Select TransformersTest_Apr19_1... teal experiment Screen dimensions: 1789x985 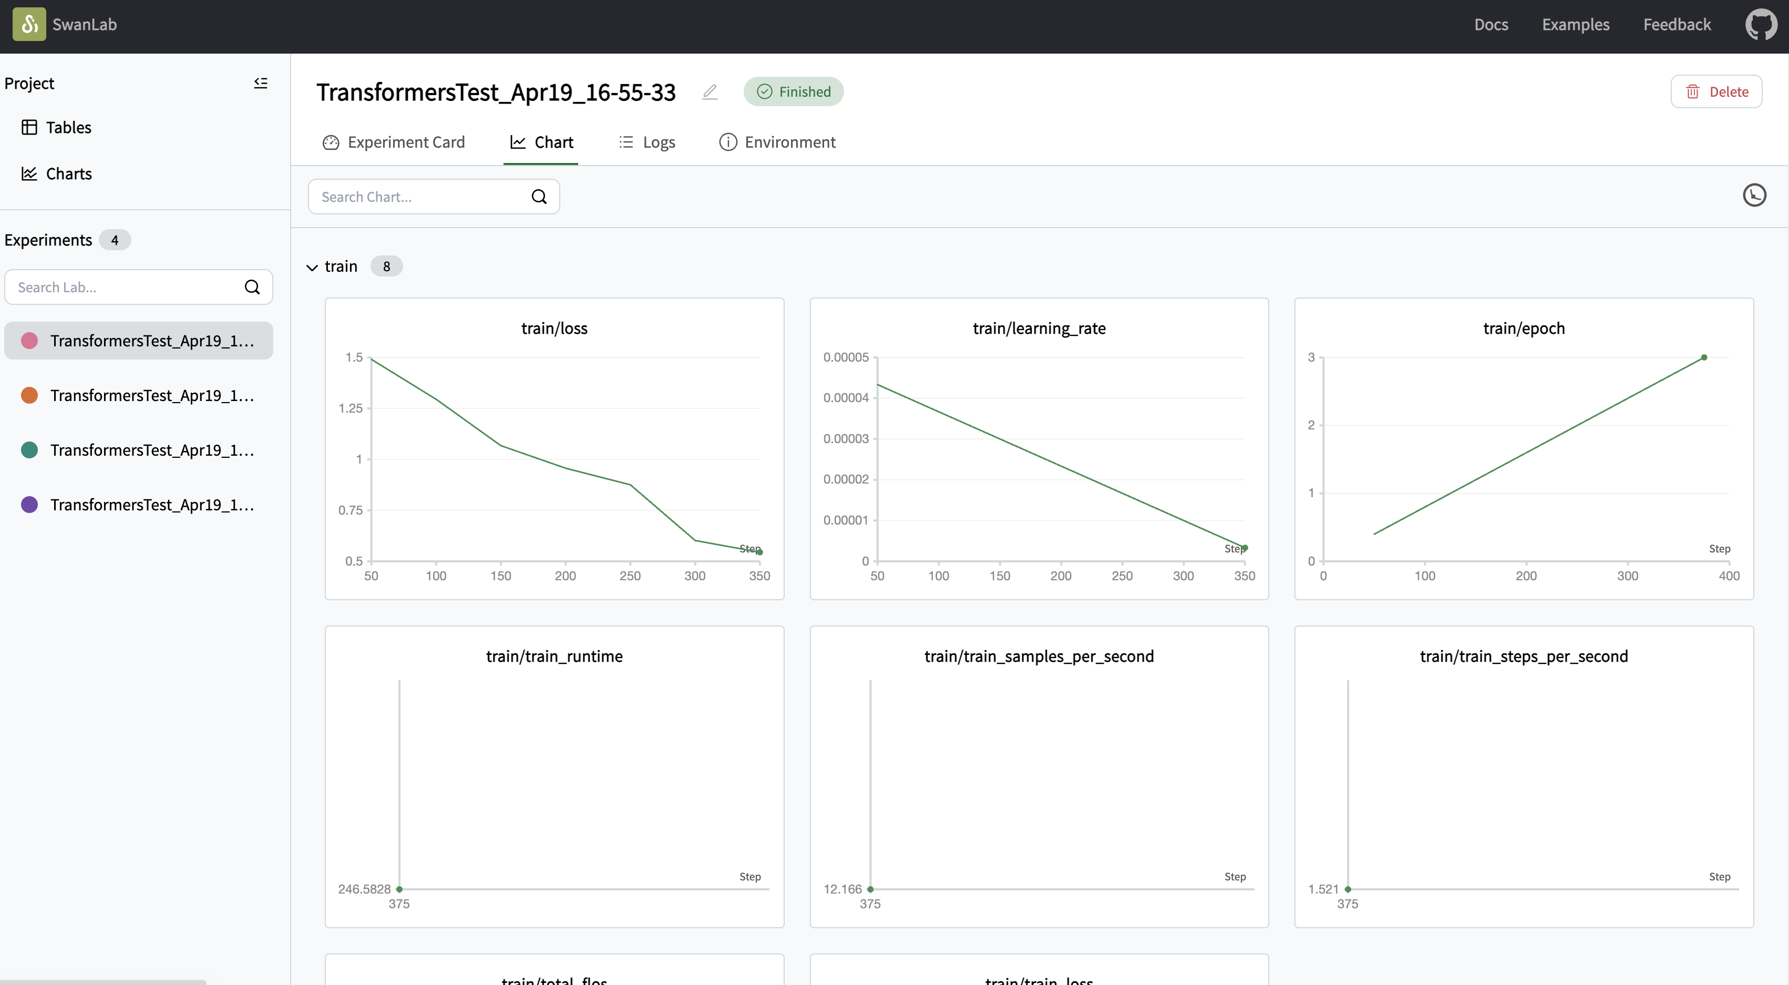coord(138,450)
